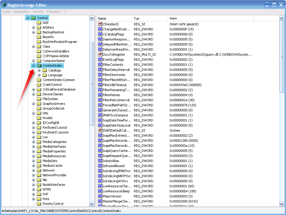This screenshot has width=286, height=215.
Task: Click the down arrow of the right scrollbar
Action: (x=281, y=204)
